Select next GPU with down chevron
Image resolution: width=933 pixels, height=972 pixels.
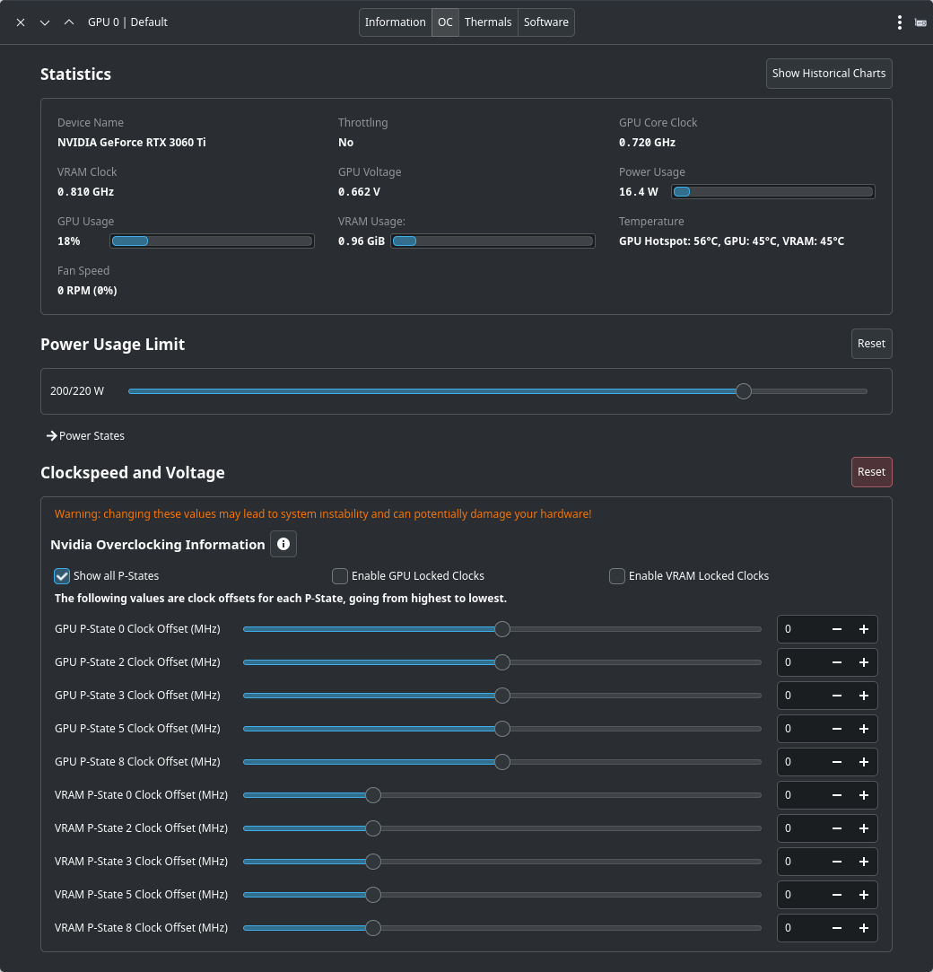[x=45, y=22]
